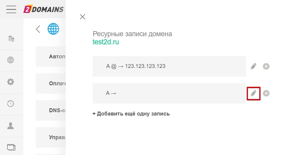This screenshot has height=155, width=283.
Task: Open the hamburger menu
Action: pos(11,9)
